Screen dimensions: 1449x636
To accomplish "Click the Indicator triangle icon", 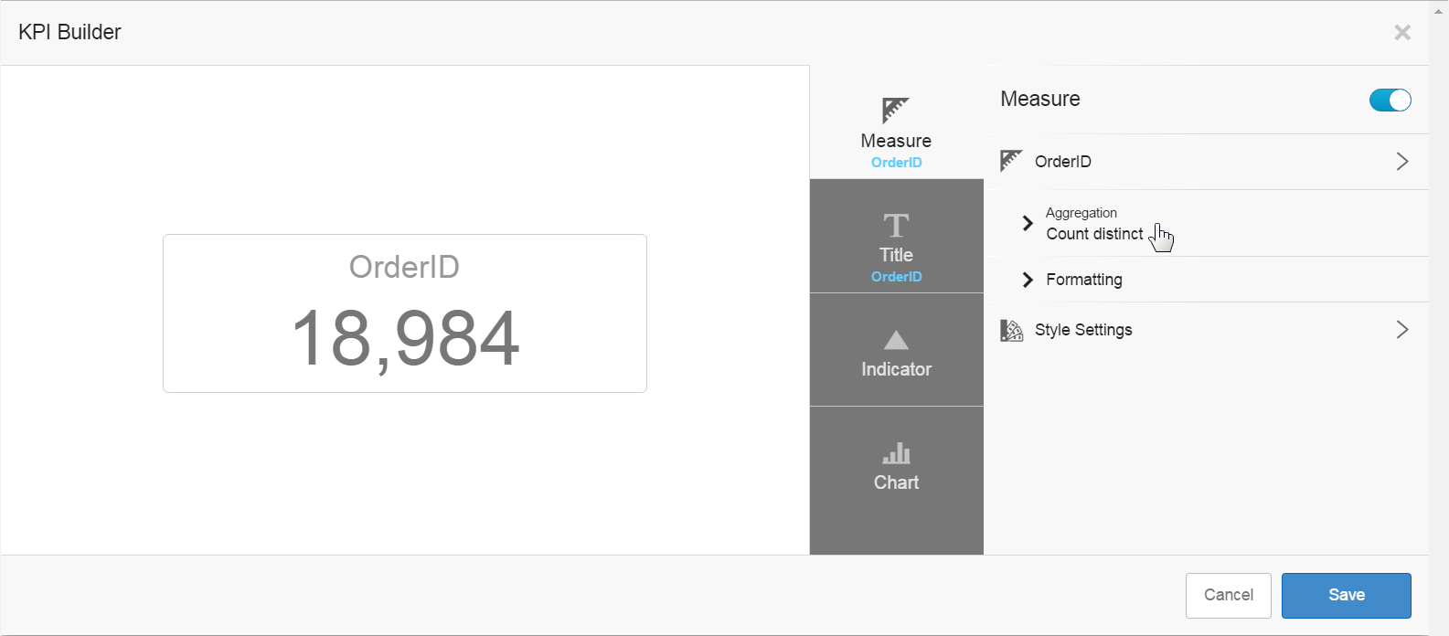I will point(896,340).
